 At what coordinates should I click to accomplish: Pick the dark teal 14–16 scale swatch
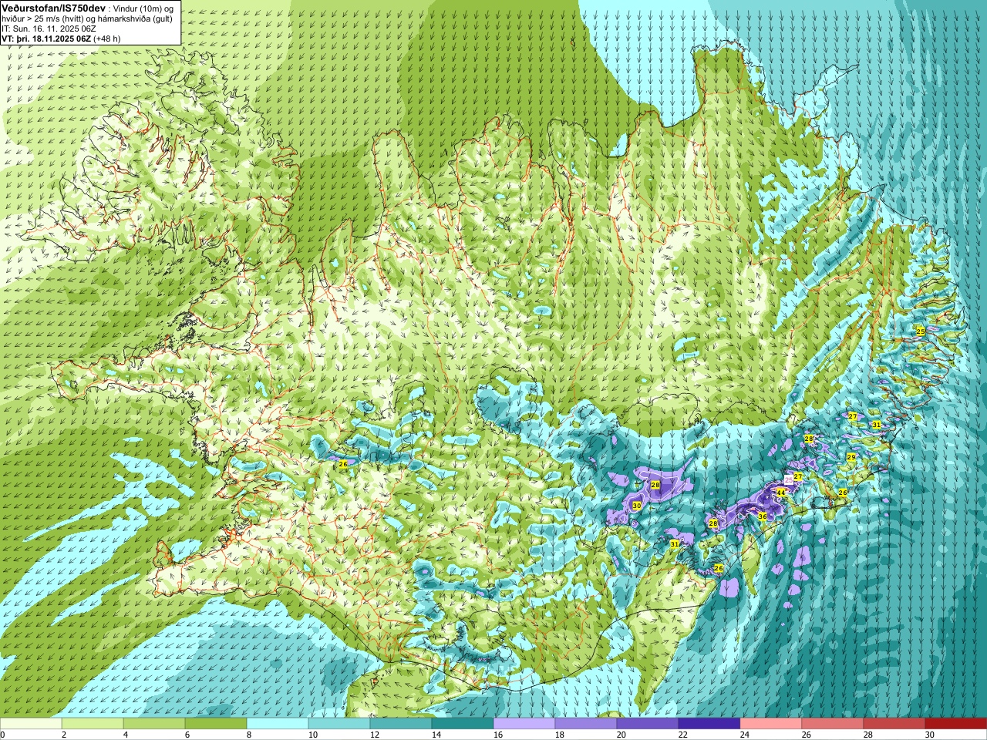[463, 724]
